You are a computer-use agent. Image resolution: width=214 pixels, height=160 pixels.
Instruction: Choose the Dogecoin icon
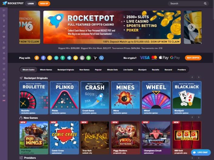(x=76, y=58)
